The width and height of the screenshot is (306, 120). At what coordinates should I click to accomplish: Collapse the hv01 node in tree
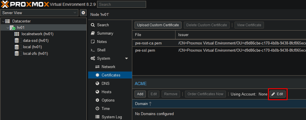7,28
